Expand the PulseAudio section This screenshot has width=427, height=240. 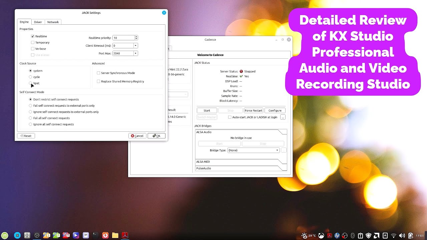[x=241, y=168]
